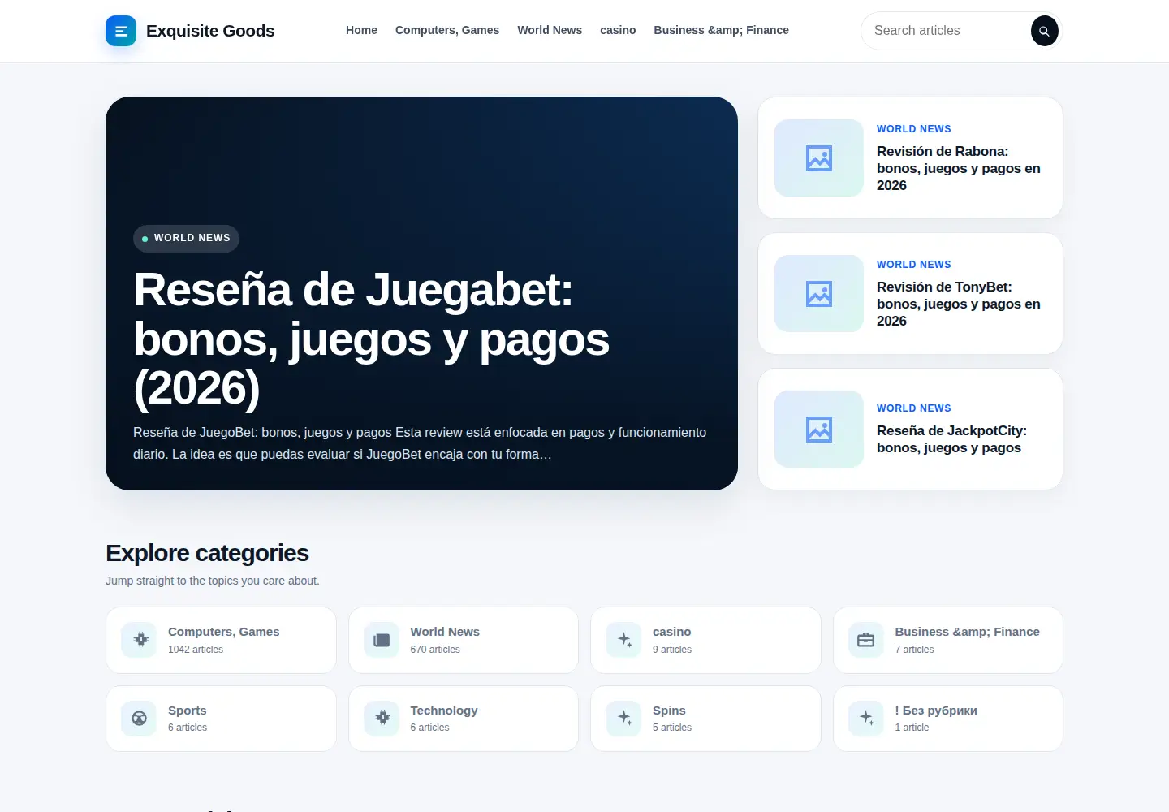Click the casino category sparkle icon
Image resolution: width=1169 pixels, height=812 pixels.
click(623, 640)
